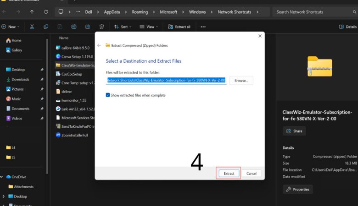Go up one folder level
Screen dimensions: 358x206
[x=32, y=12]
